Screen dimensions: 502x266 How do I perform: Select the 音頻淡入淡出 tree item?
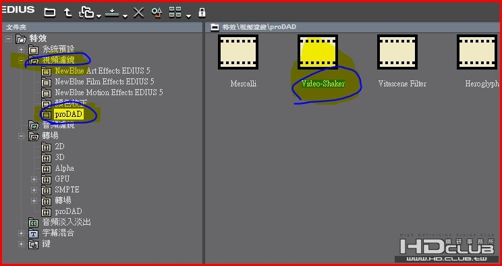pyautogui.click(x=66, y=222)
